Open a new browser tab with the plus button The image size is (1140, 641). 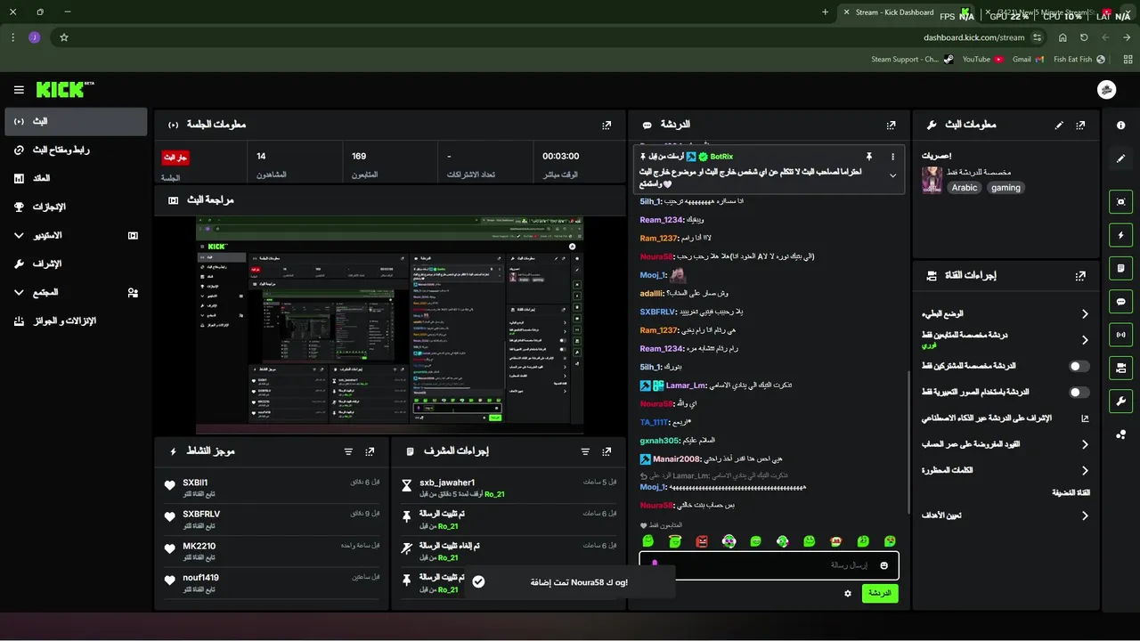click(x=825, y=12)
